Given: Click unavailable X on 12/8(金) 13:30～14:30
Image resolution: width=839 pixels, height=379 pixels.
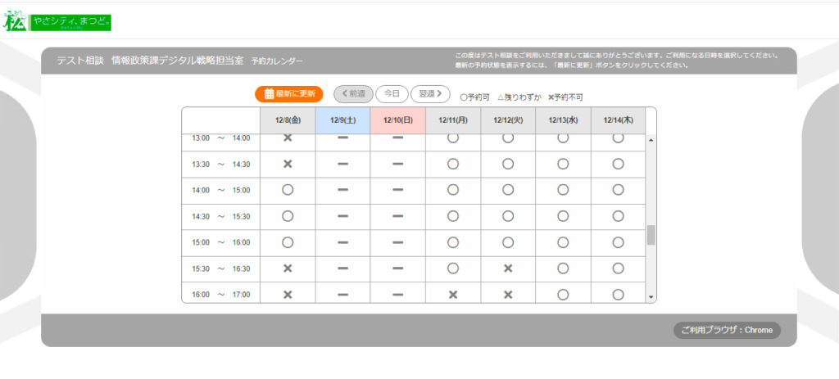Looking at the screenshot, I should pos(288,164).
